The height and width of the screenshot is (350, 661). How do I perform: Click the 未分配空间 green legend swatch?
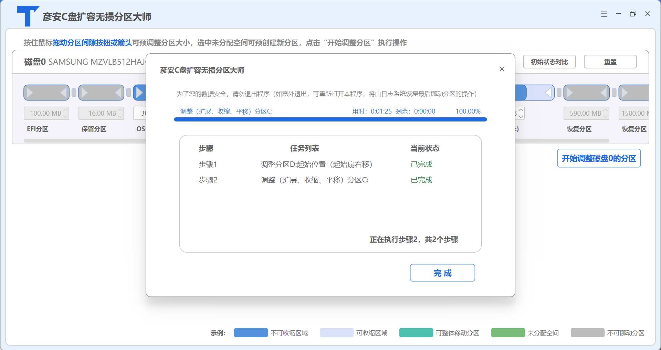tap(508, 333)
